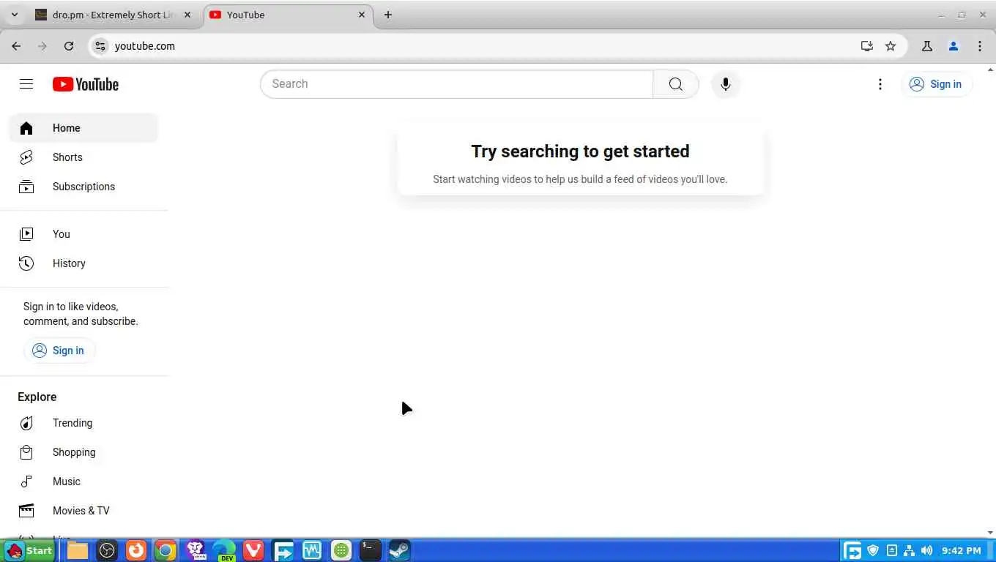Click the History clock icon
Viewport: 996px width, 562px height.
coord(26,263)
